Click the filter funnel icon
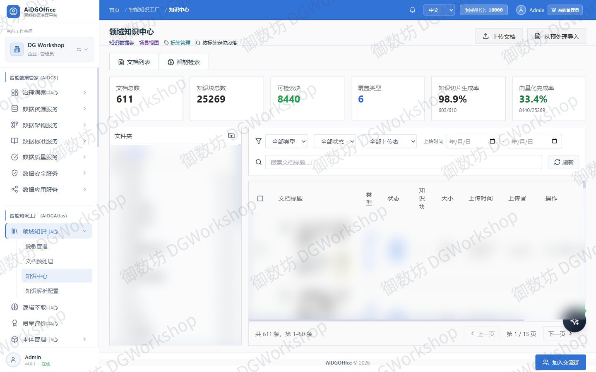The width and height of the screenshot is (596, 372). click(x=259, y=141)
